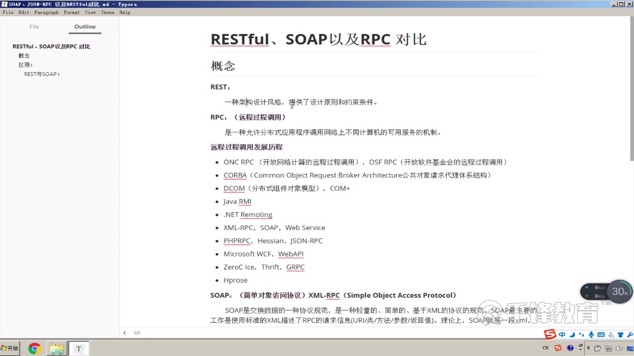This screenshot has height=356, width=634.
Task: Click the Sogou microphone voice input icon
Action: click(591, 335)
